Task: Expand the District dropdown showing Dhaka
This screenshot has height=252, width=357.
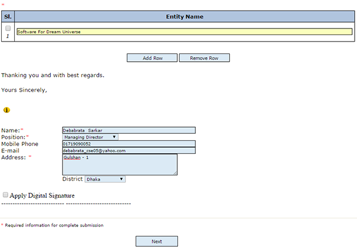Action: click(105, 178)
